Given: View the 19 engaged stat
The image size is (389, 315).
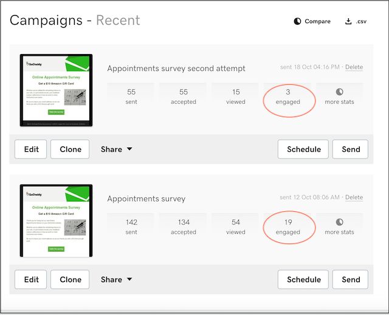Looking at the screenshot, I should pyautogui.click(x=287, y=227).
